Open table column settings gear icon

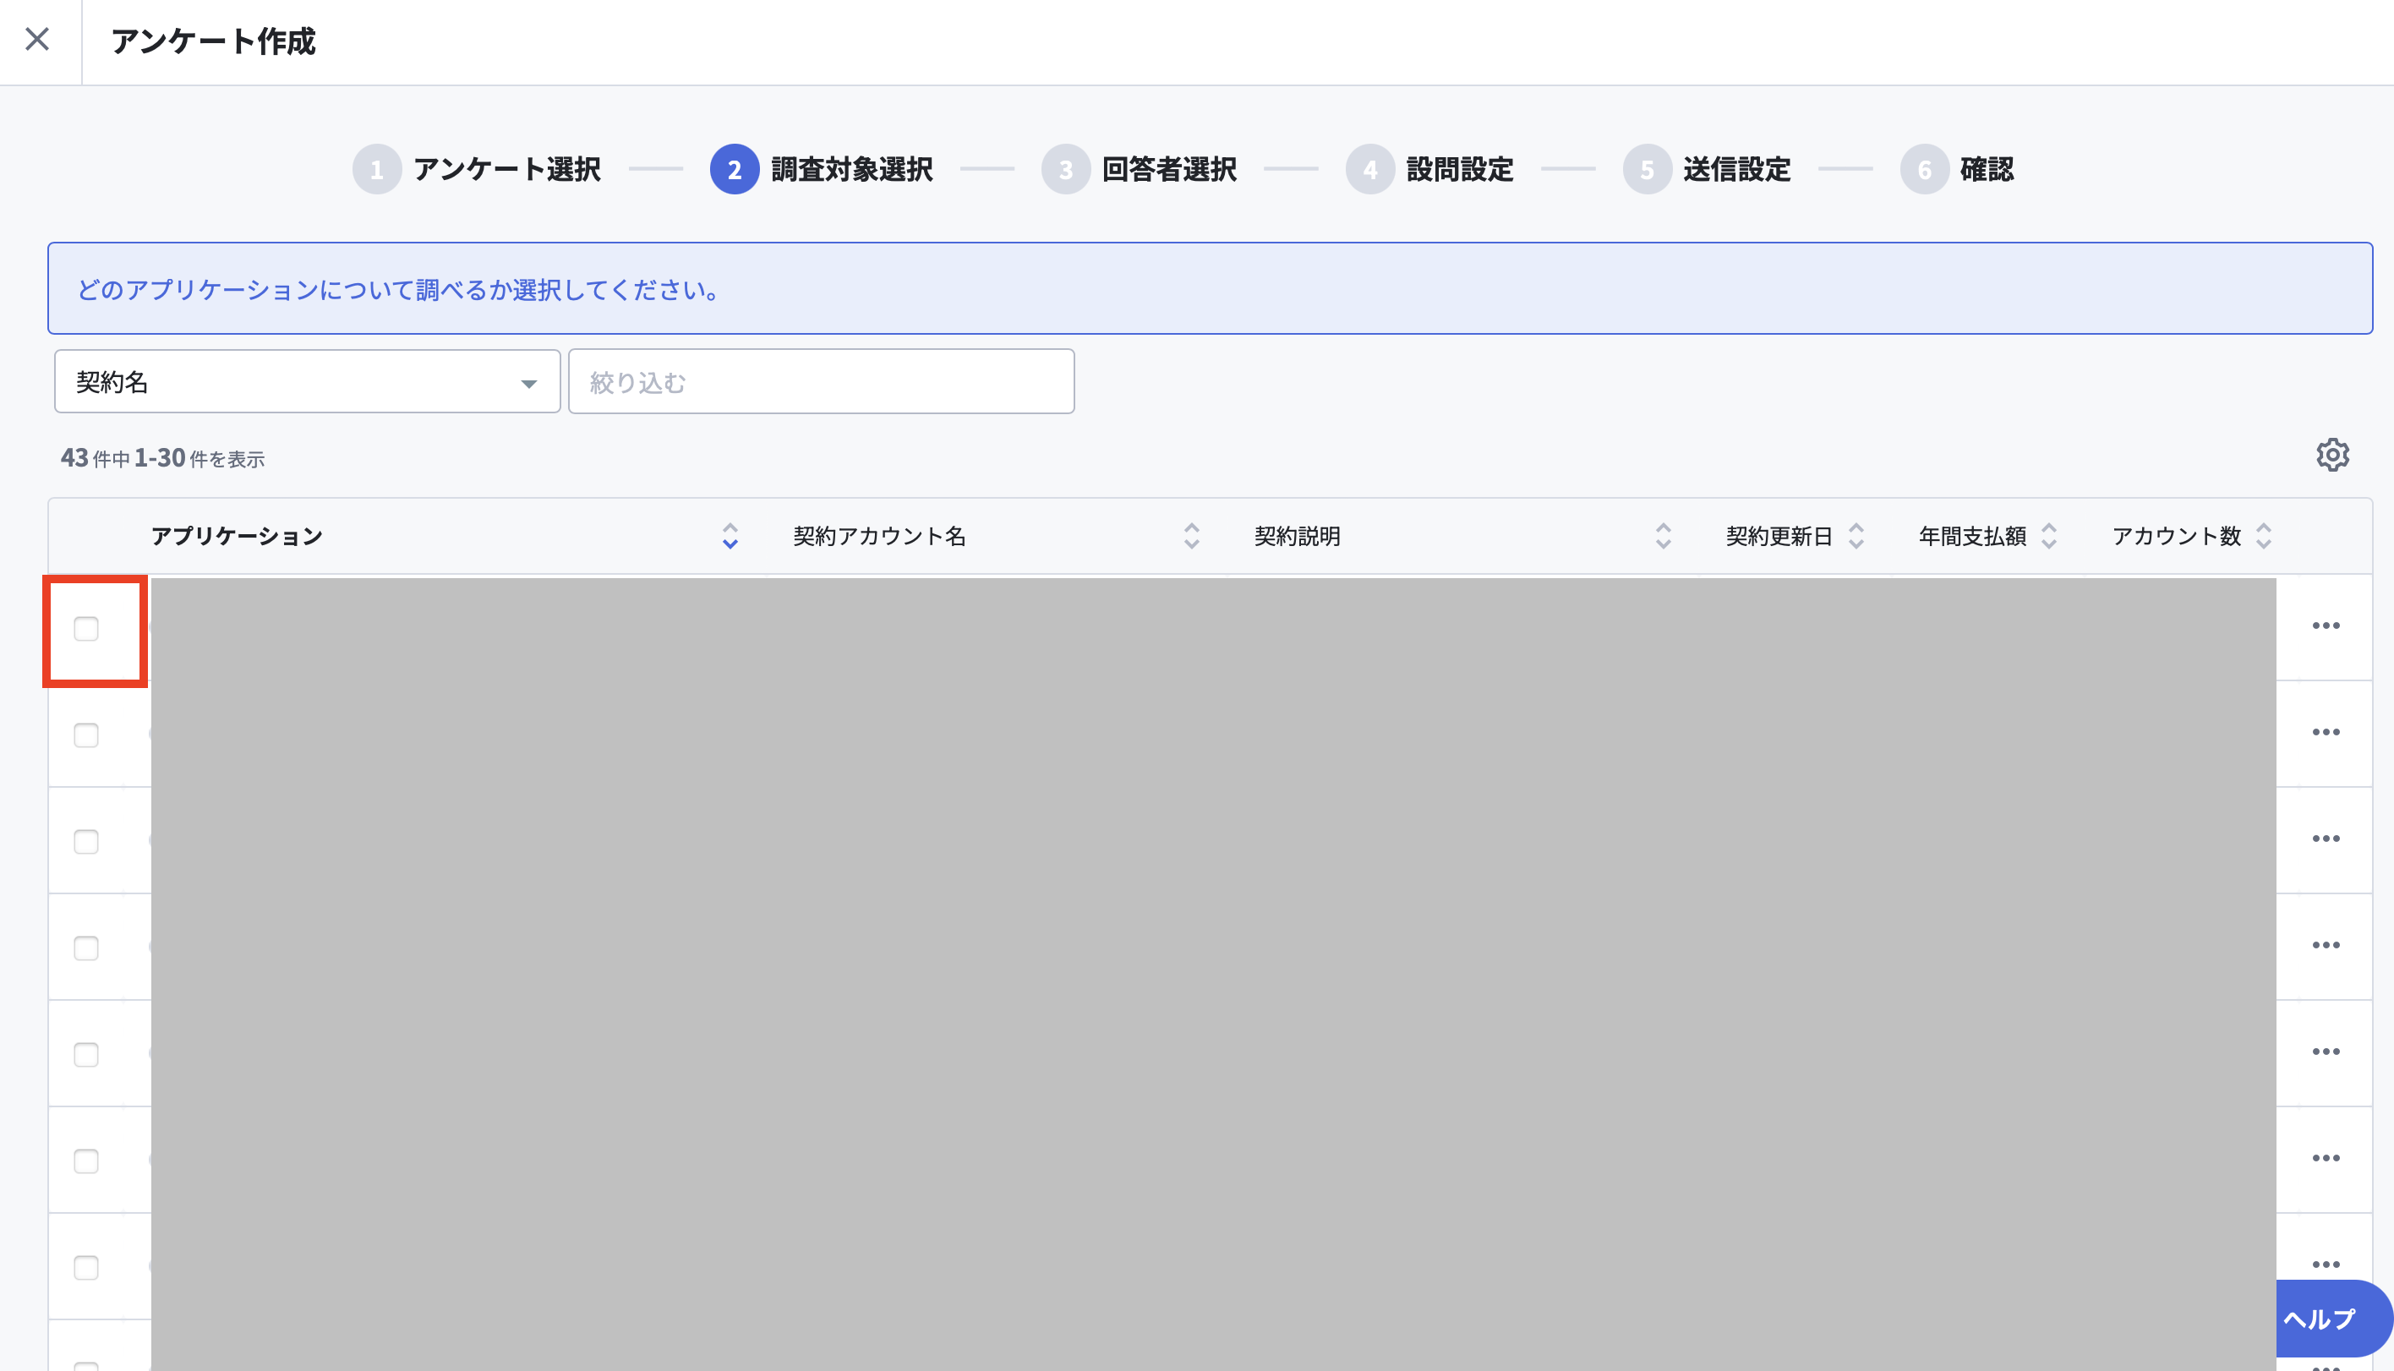click(2331, 455)
